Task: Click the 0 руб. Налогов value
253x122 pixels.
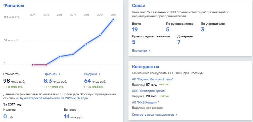Action: click(8, 117)
